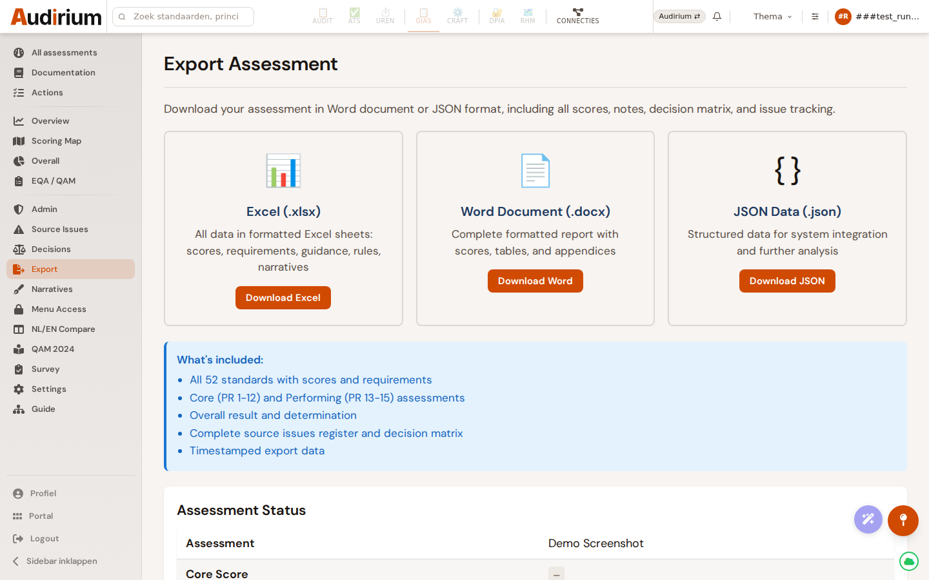The width and height of the screenshot is (929, 580).
Task: Open user account menu ###test_run
Action: pyautogui.click(x=877, y=16)
